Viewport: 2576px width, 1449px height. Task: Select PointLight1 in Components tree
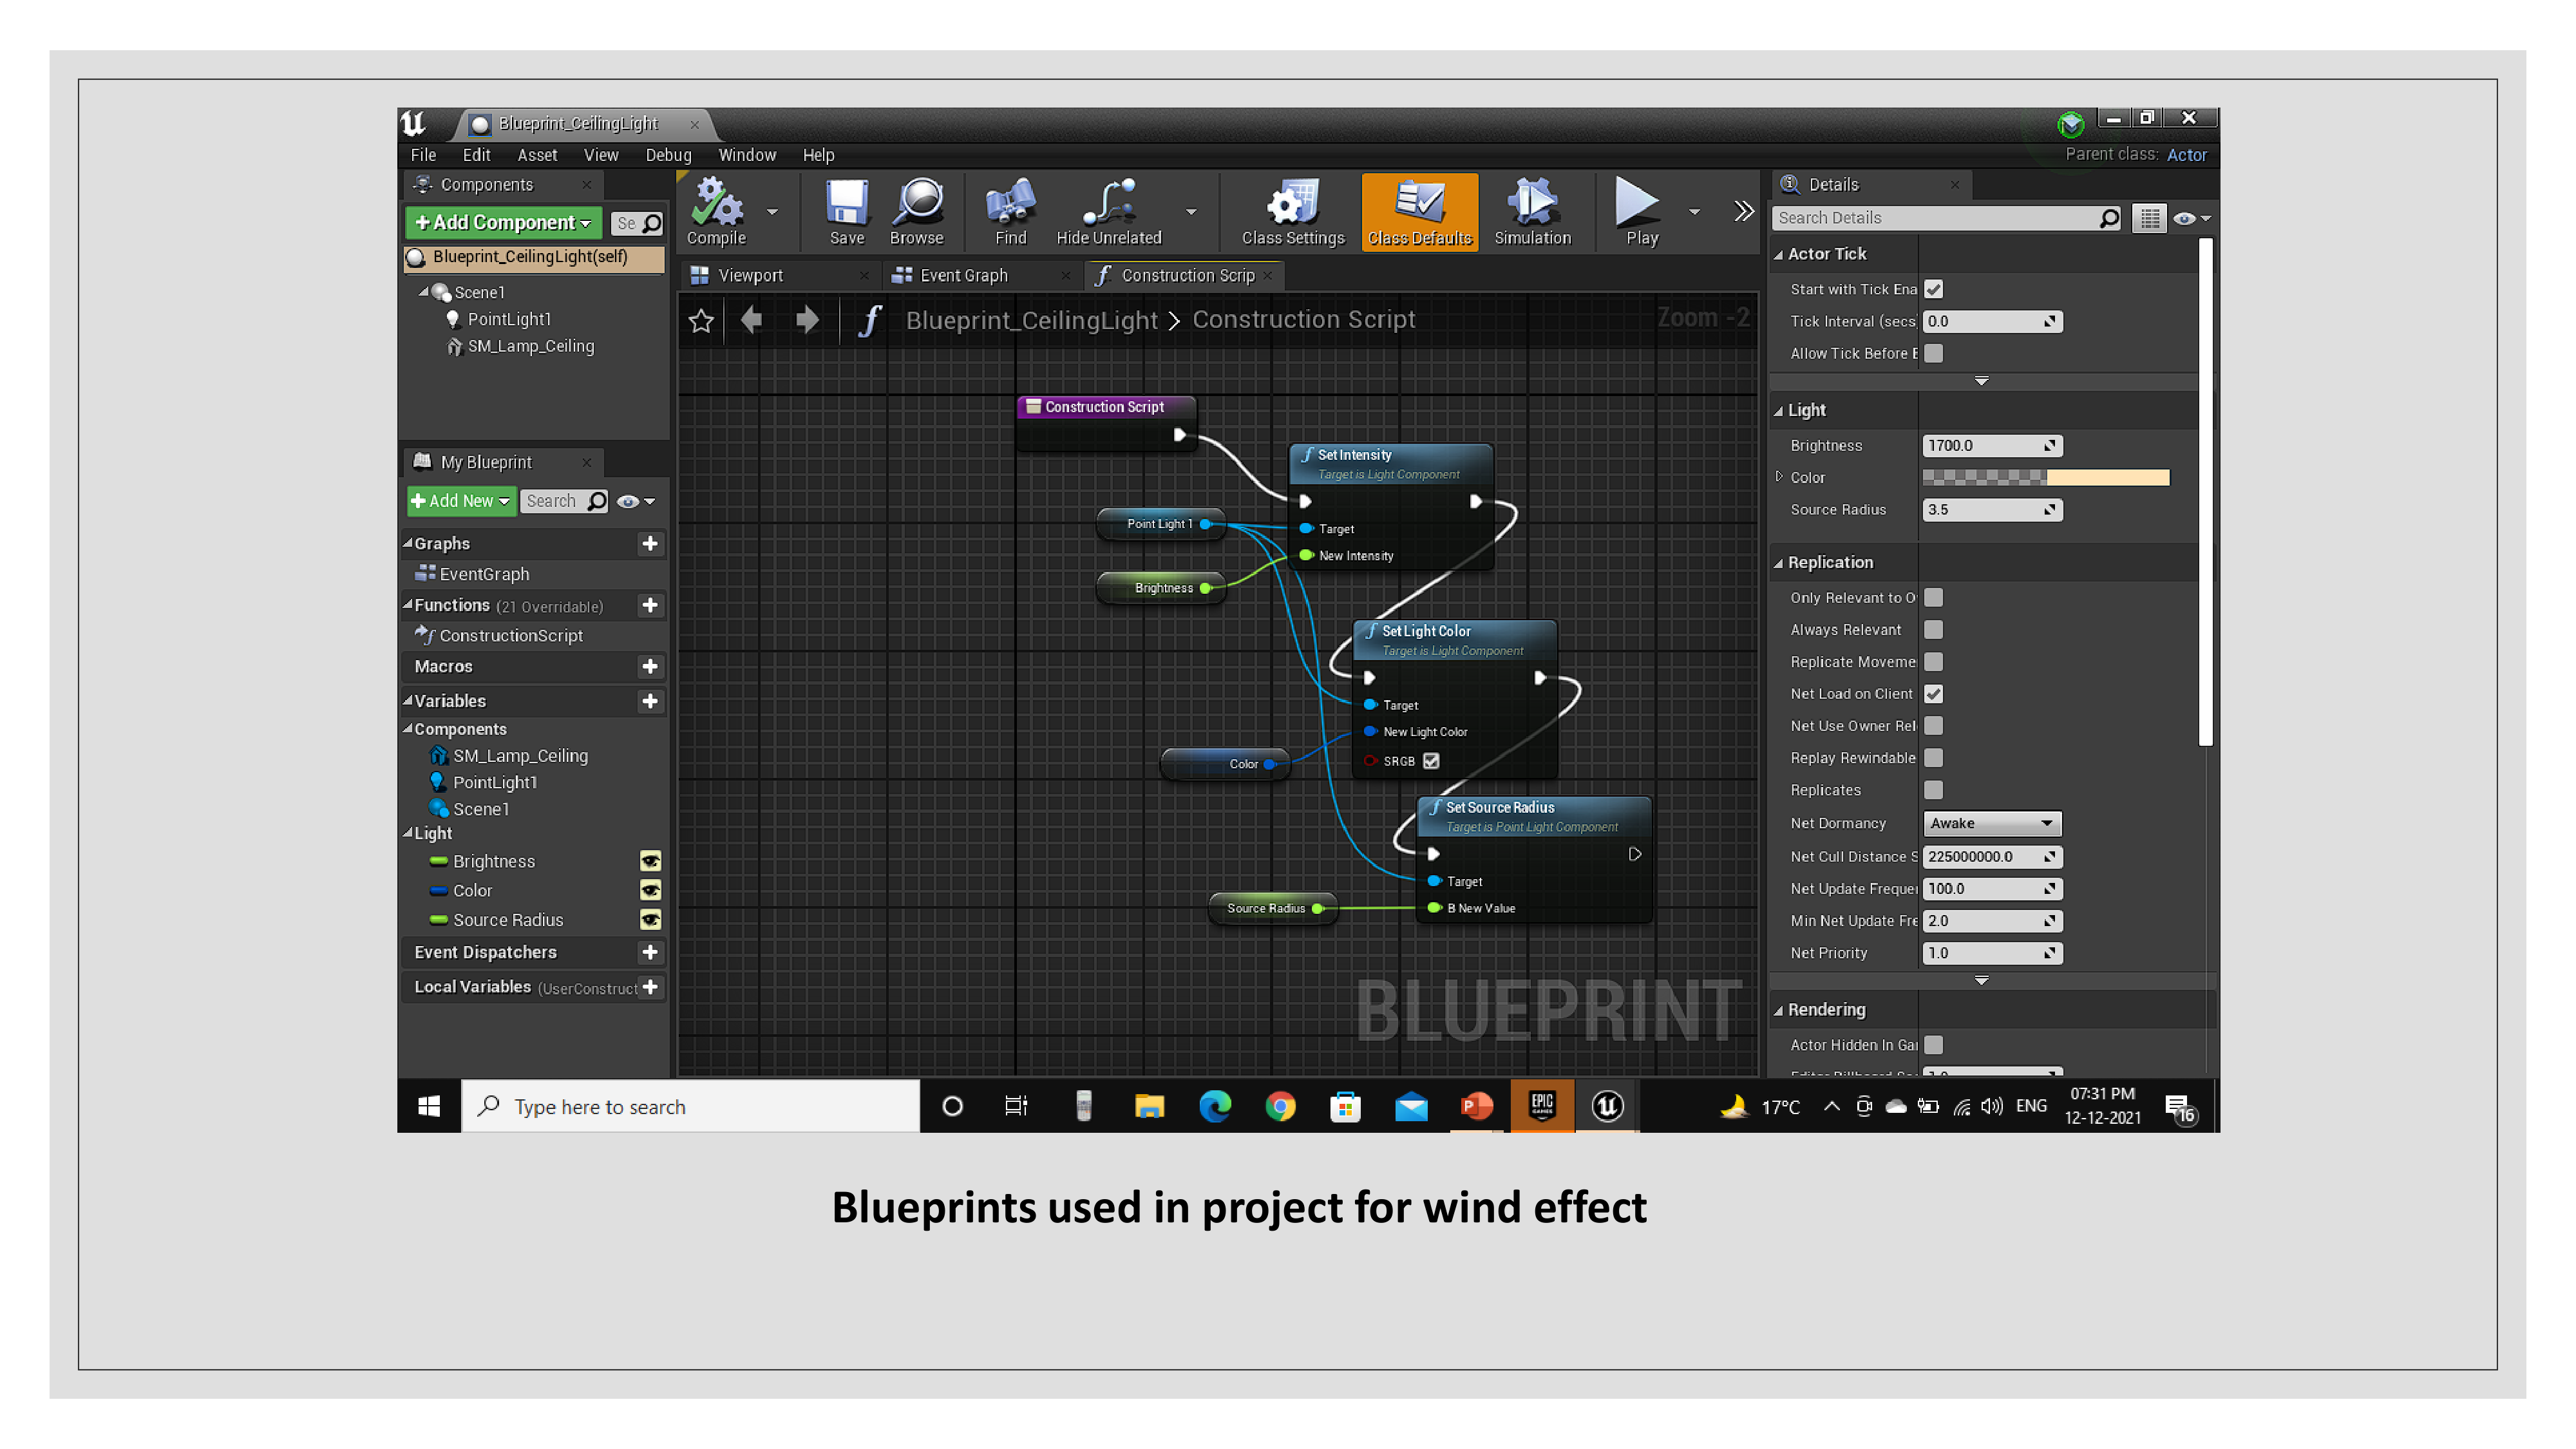point(509,319)
